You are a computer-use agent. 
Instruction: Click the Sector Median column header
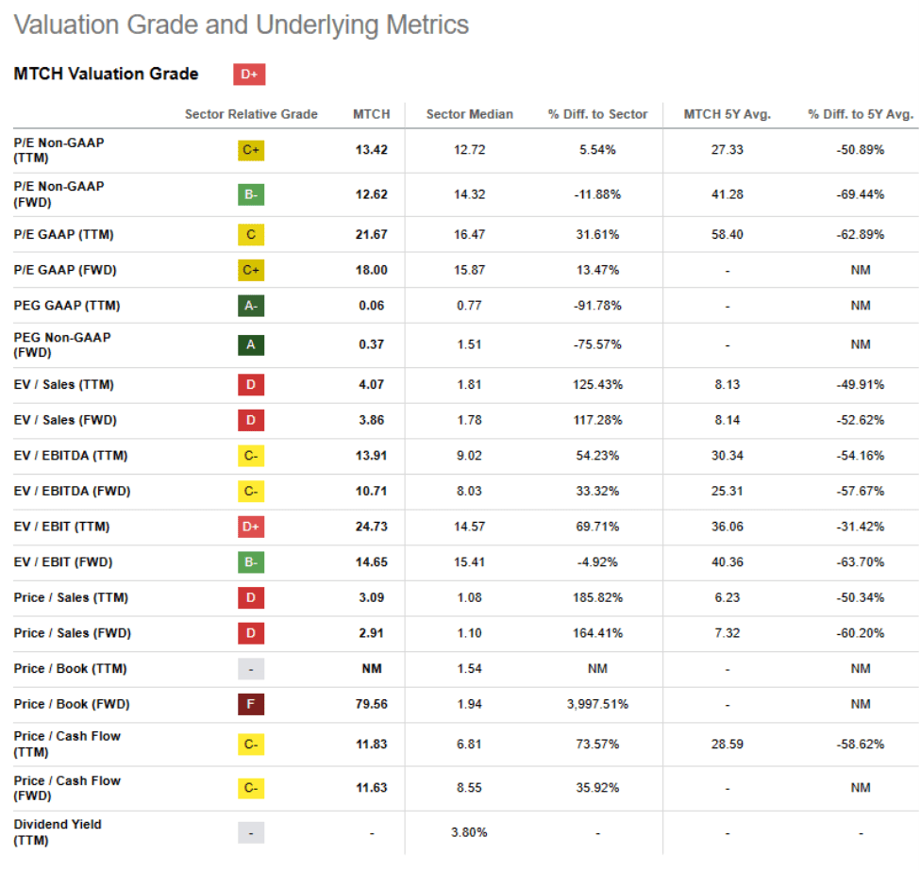tap(469, 114)
